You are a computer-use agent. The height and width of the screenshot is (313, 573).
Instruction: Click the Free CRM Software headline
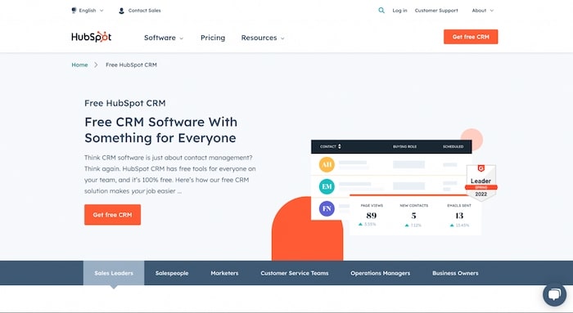(160, 130)
